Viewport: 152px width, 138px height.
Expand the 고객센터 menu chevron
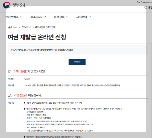pyautogui.click(x=90, y=17)
